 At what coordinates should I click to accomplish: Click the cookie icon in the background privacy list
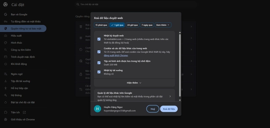81,50
